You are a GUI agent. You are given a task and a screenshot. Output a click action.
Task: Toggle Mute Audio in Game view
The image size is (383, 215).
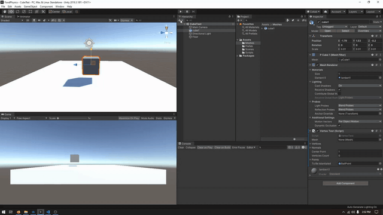(x=148, y=118)
